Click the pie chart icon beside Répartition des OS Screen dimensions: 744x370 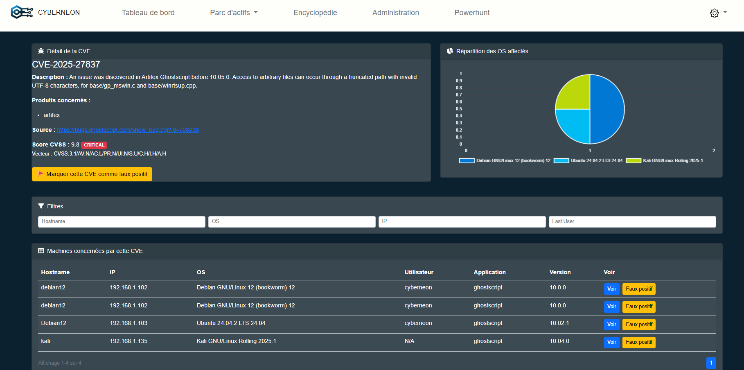click(x=450, y=51)
